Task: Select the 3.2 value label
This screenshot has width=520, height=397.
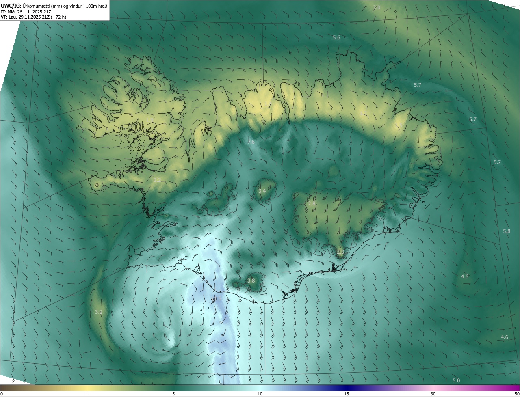Action: (x=99, y=312)
